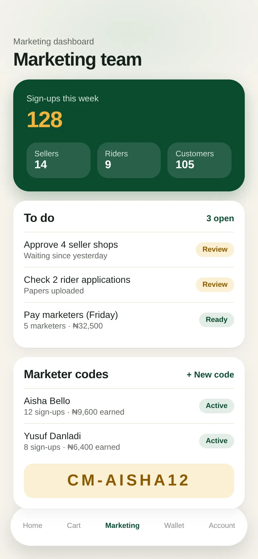Image resolution: width=258 pixels, height=559 pixels.
Task: Tap Active badge for Aisha Bello
Action: click(217, 406)
